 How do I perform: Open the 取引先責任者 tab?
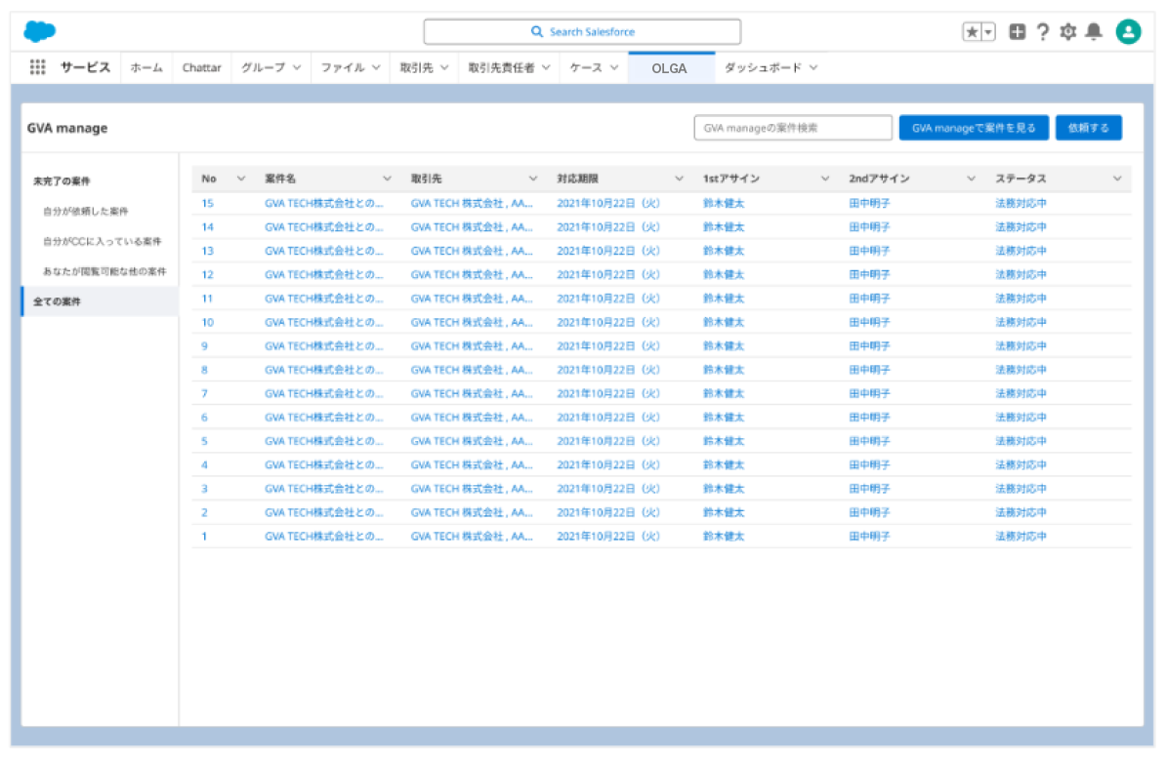(x=509, y=67)
